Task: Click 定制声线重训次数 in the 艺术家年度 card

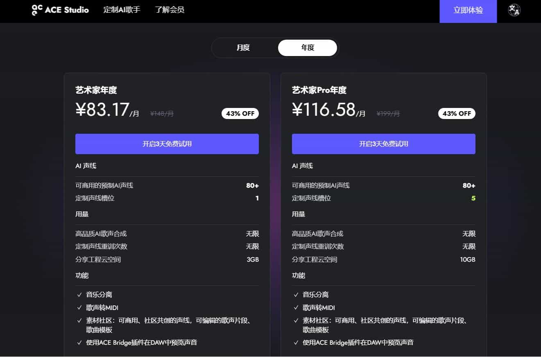Action: point(102,247)
